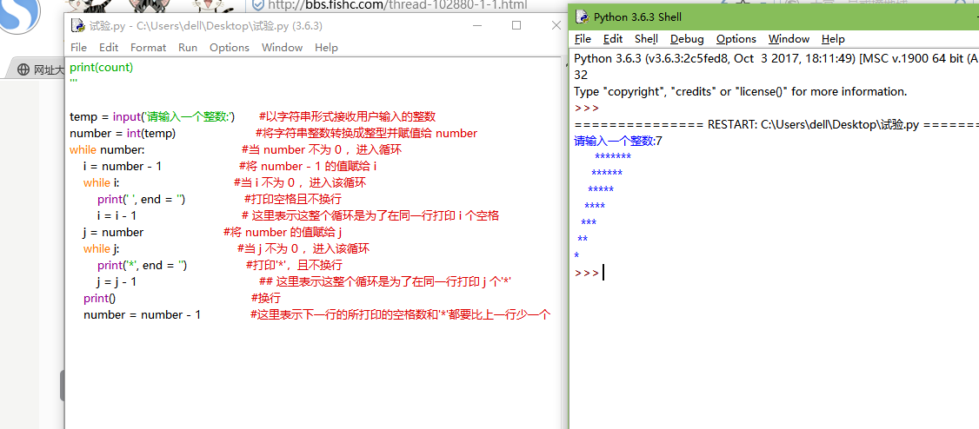Minimize the 试验.py editor window
The height and width of the screenshot is (429, 979).
click(x=477, y=26)
